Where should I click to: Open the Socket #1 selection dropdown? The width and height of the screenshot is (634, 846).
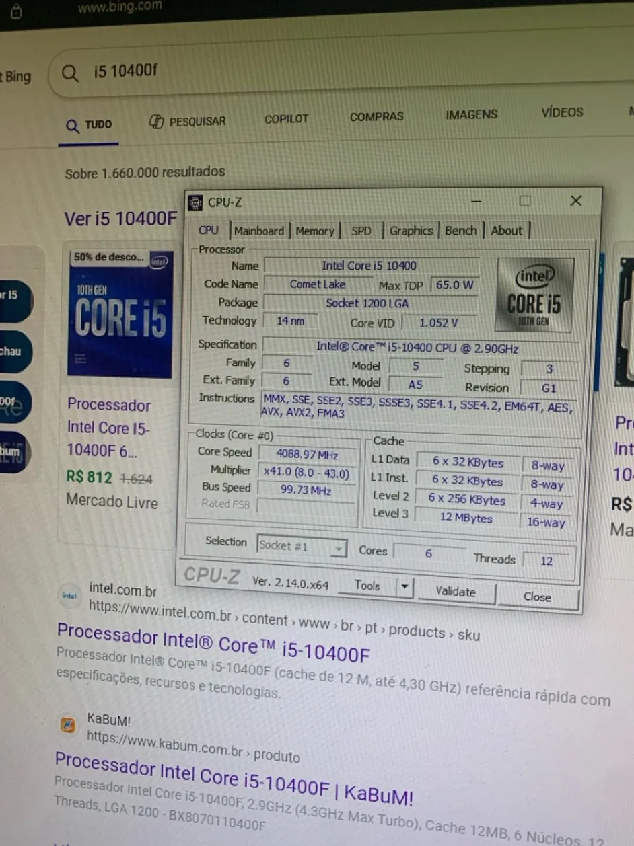tap(302, 546)
